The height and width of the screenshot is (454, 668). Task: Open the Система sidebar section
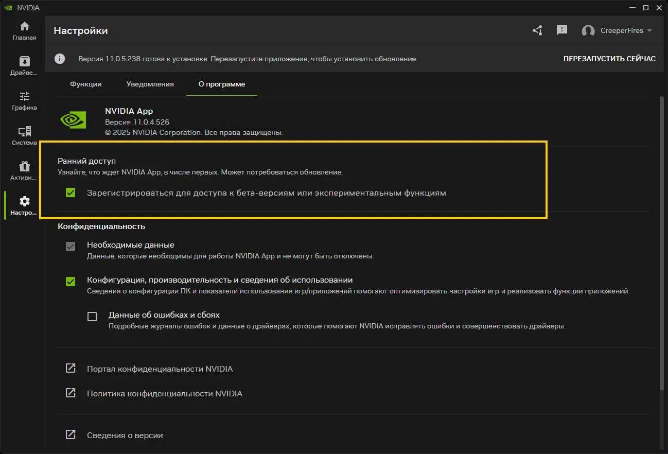click(x=24, y=136)
